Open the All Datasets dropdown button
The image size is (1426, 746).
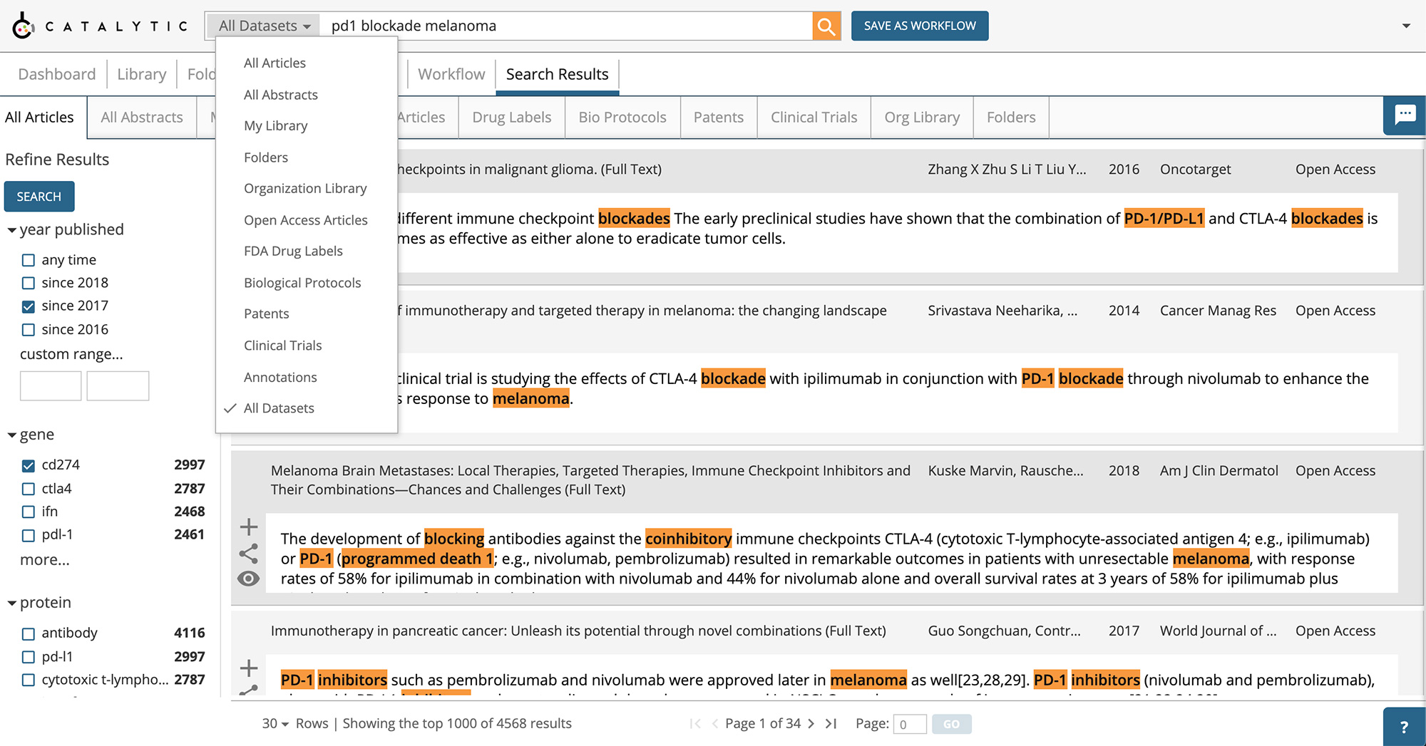pyautogui.click(x=264, y=26)
